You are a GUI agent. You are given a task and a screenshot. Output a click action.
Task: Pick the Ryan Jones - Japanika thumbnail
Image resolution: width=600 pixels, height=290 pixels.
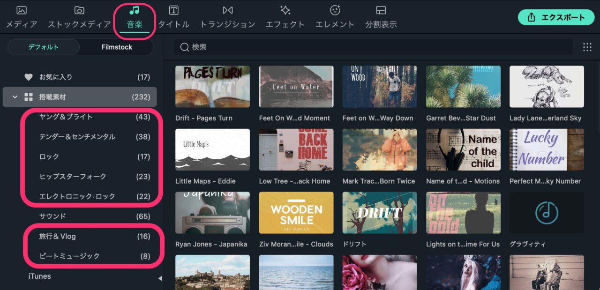coord(212,213)
